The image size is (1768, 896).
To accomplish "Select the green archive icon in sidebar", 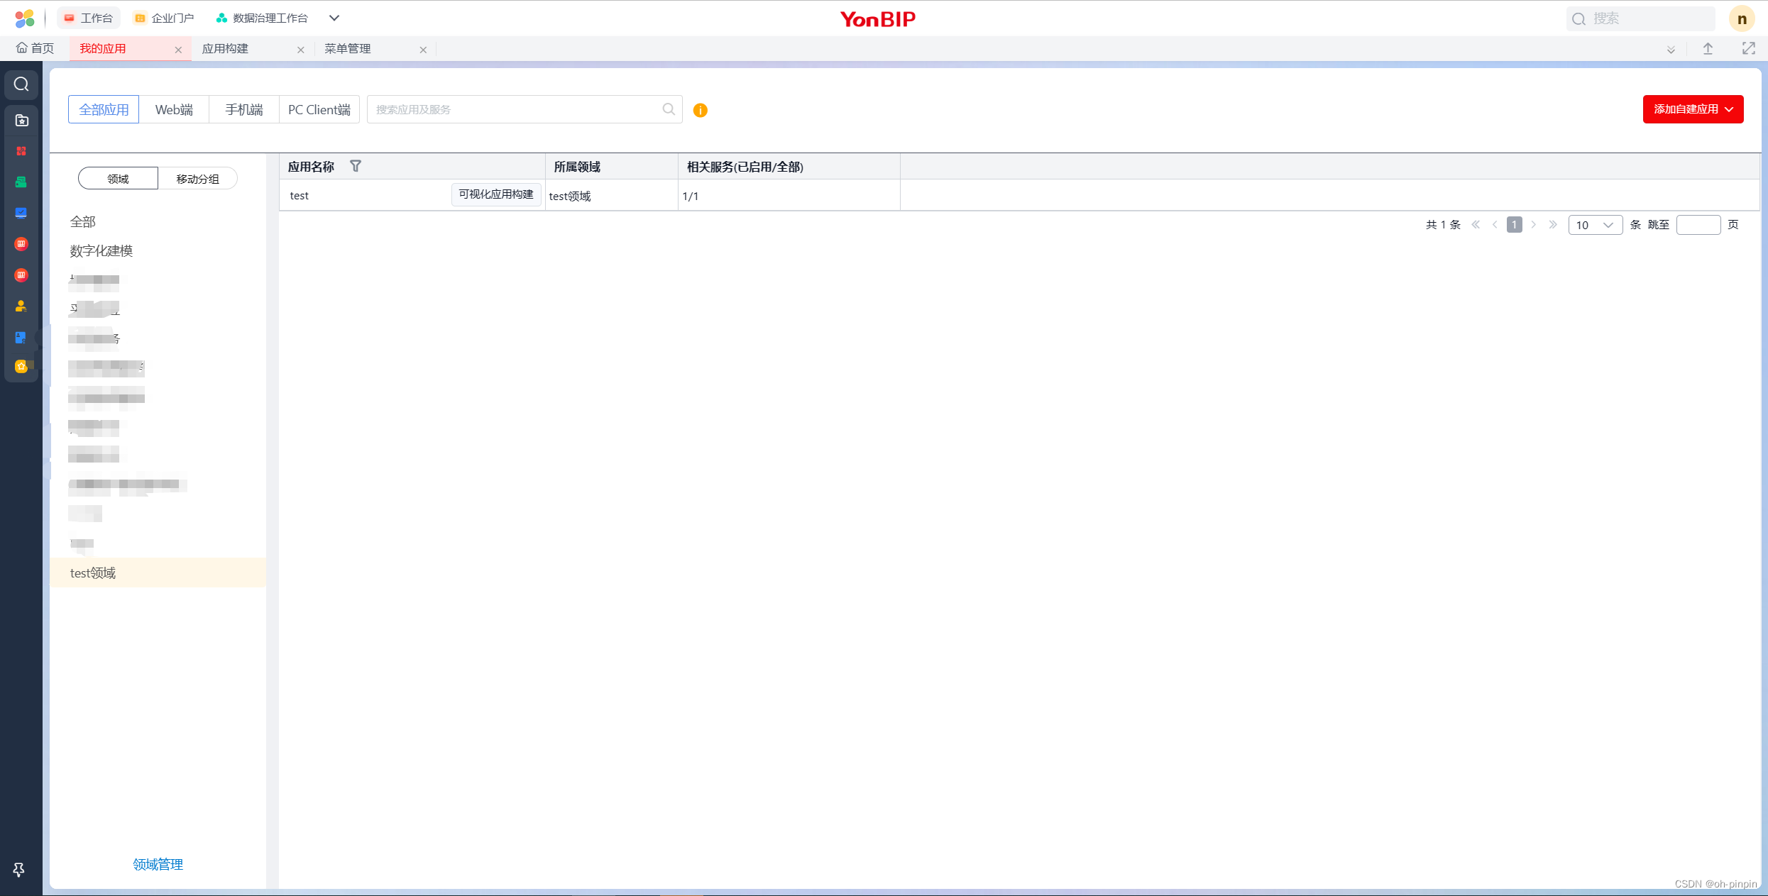I will 21,182.
